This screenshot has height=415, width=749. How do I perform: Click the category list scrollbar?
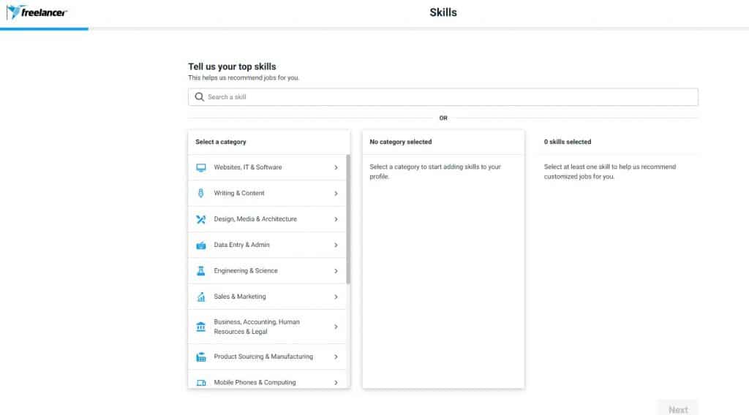[348, 219]
